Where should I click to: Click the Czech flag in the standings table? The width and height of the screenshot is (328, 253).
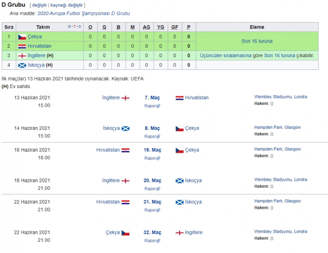click(x=22, y=37)
